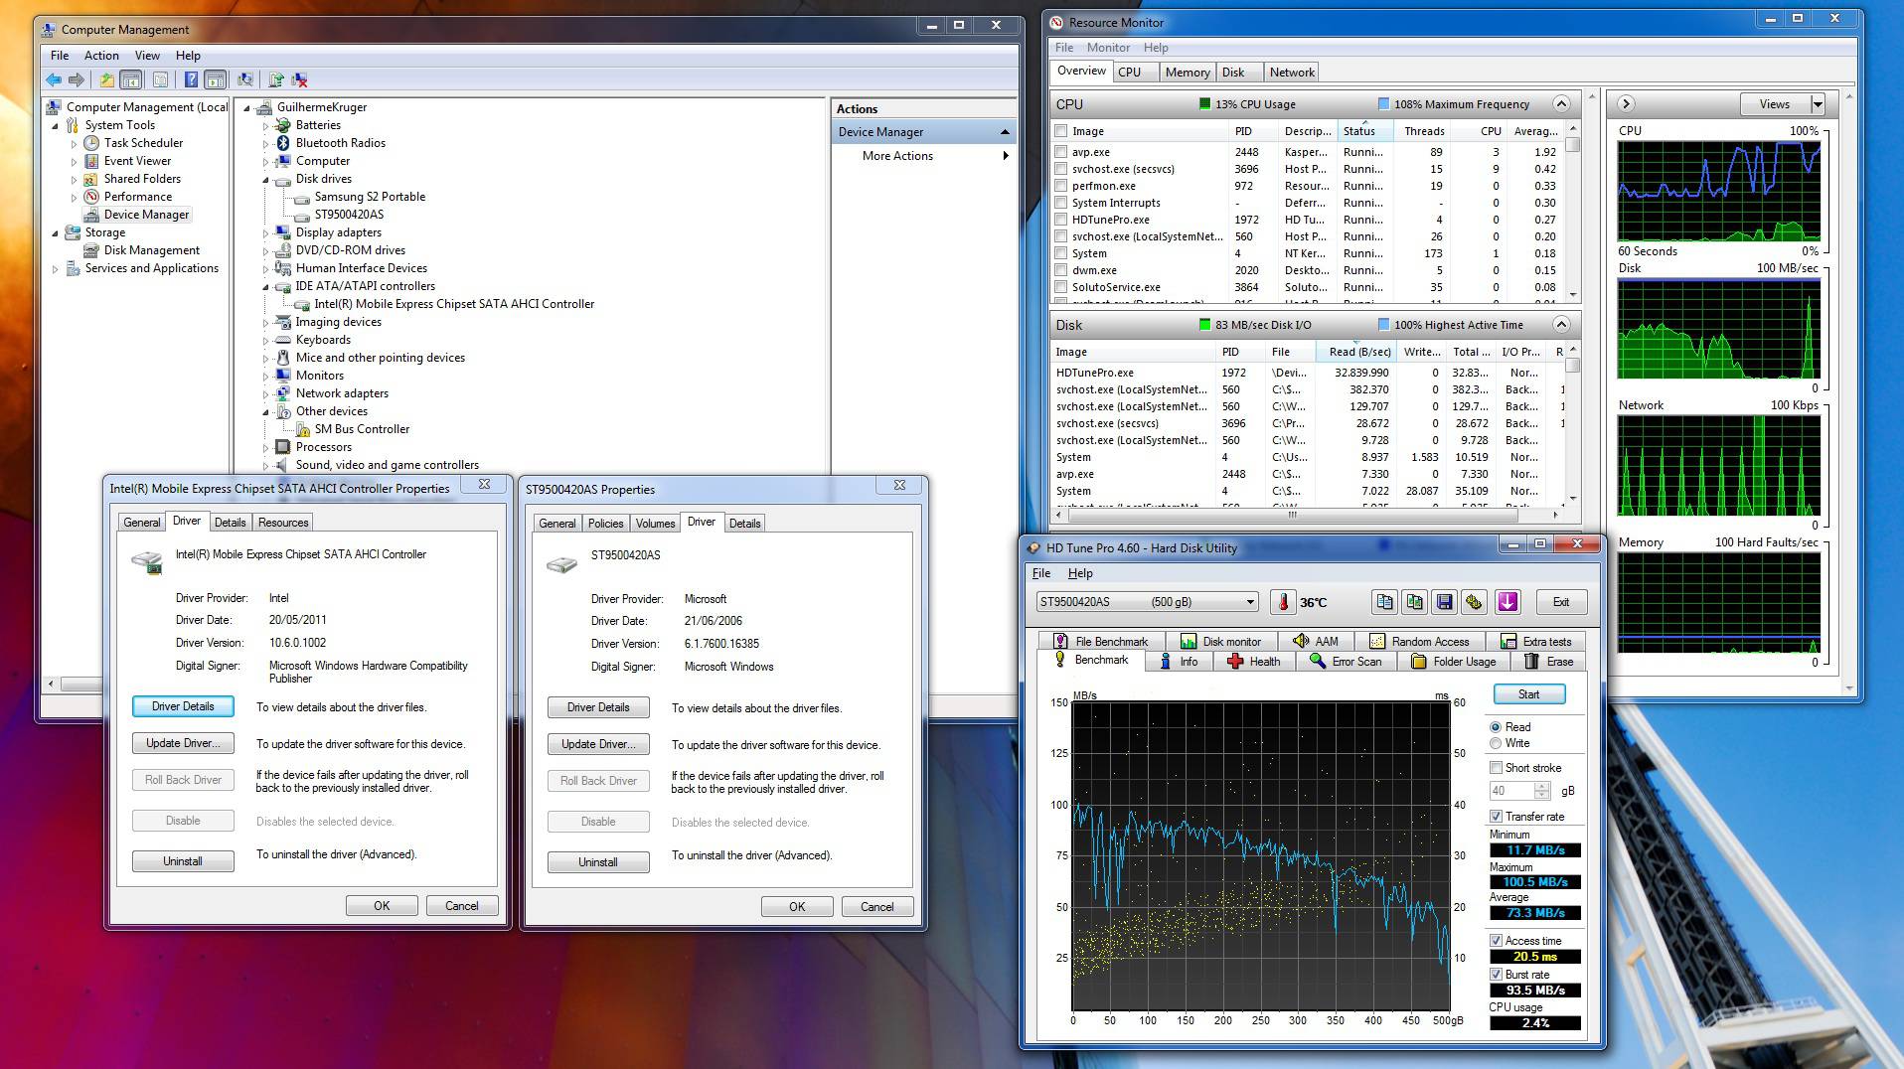Screen dimensions: 1904x1069
Task: Tick the checkbox next to avp.exe
Action: pyautogui.click(x=1061, y=152)
